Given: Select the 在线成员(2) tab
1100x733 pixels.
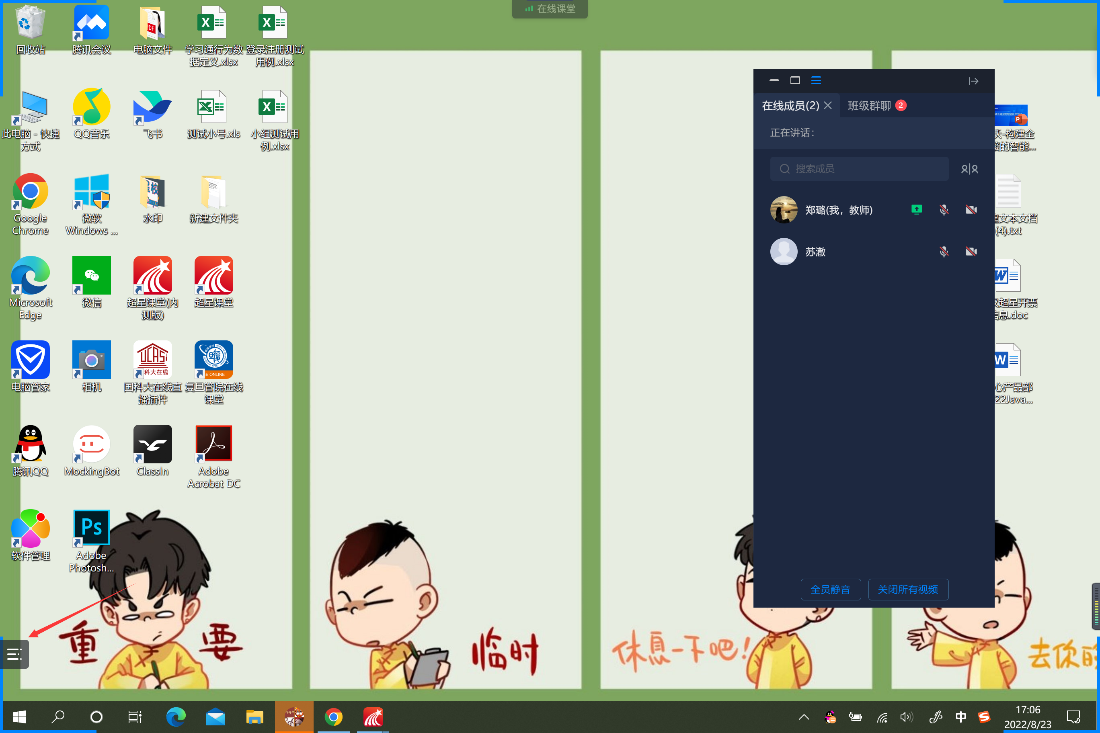Looking at the screenshot, I should click(790, 106).
